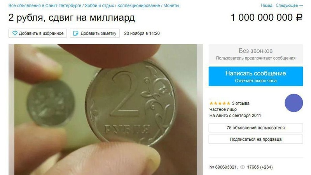Open the 3 отзыва reviews link
The height and width of the screenshot is (175, 311).
coord(241,103)
